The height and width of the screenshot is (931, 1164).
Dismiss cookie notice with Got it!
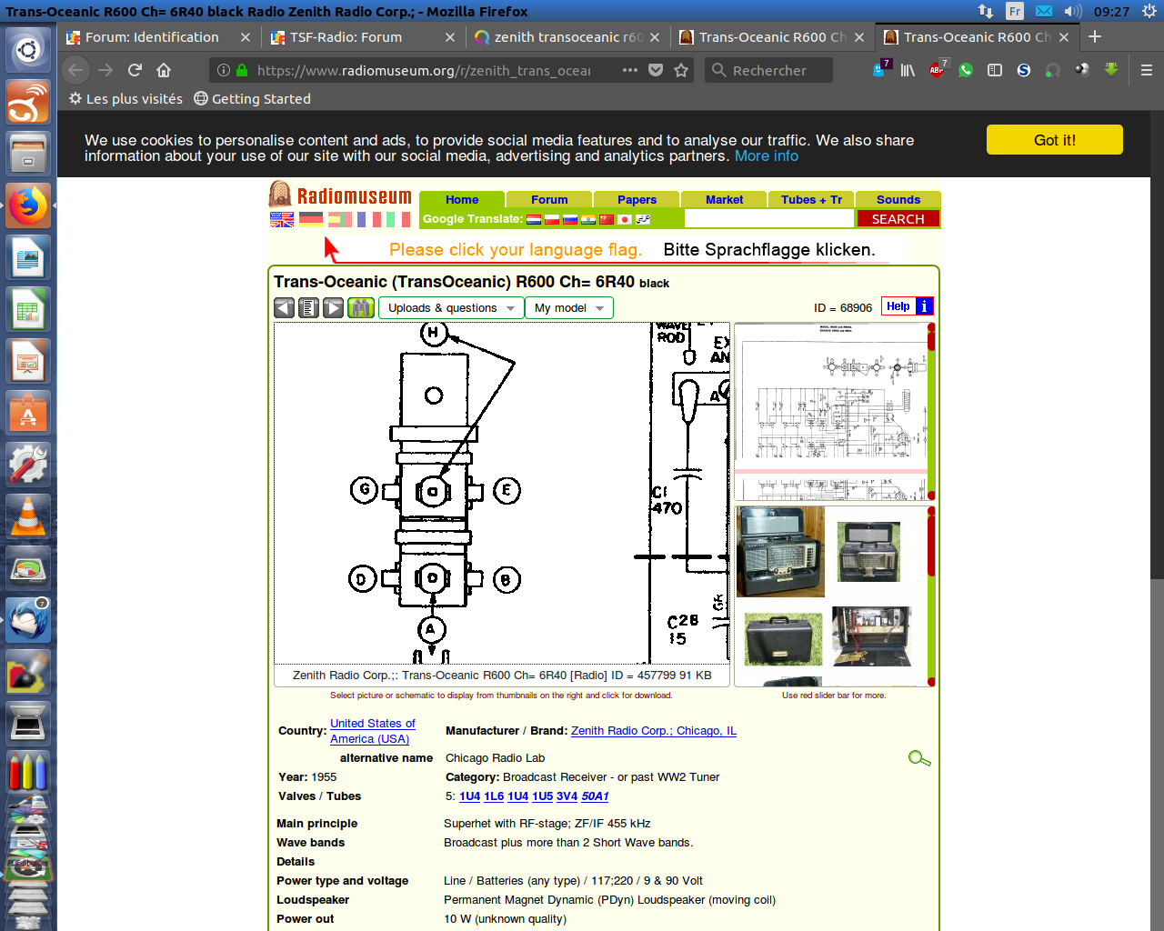(x=1055, y=140)
